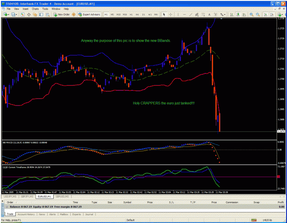This screenshot has height=223, width=287.
Task: Open the Indicators list dropdown
Action: pos(279,14)
